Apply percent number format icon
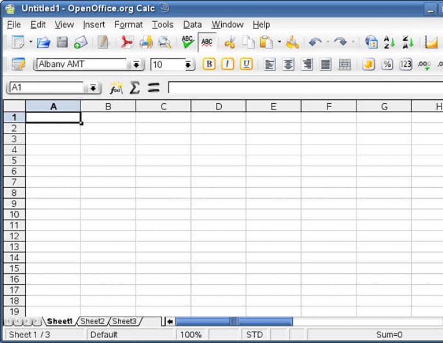The width and height of the screenshot is (443, 343). point(387,64)
